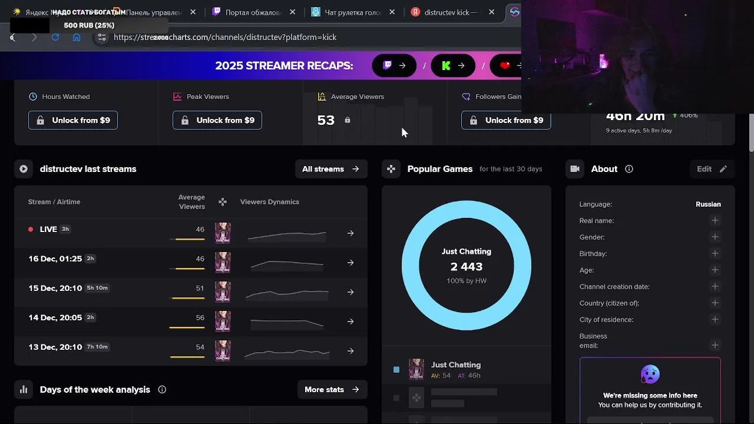Add Channel creation date plus
The image size is (754, 424).
pyautogui.click(x=715, y=287)
